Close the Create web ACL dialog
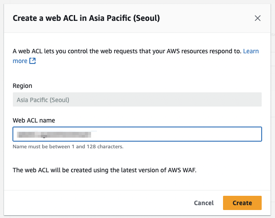The image size is (275, 218). point(258,18)
